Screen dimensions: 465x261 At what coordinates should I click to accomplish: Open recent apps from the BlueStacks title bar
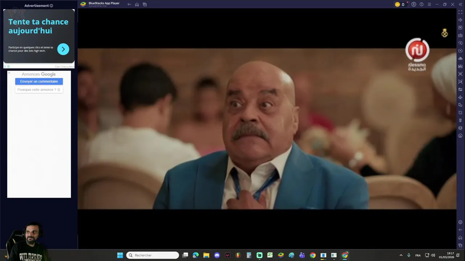[145, 4]
